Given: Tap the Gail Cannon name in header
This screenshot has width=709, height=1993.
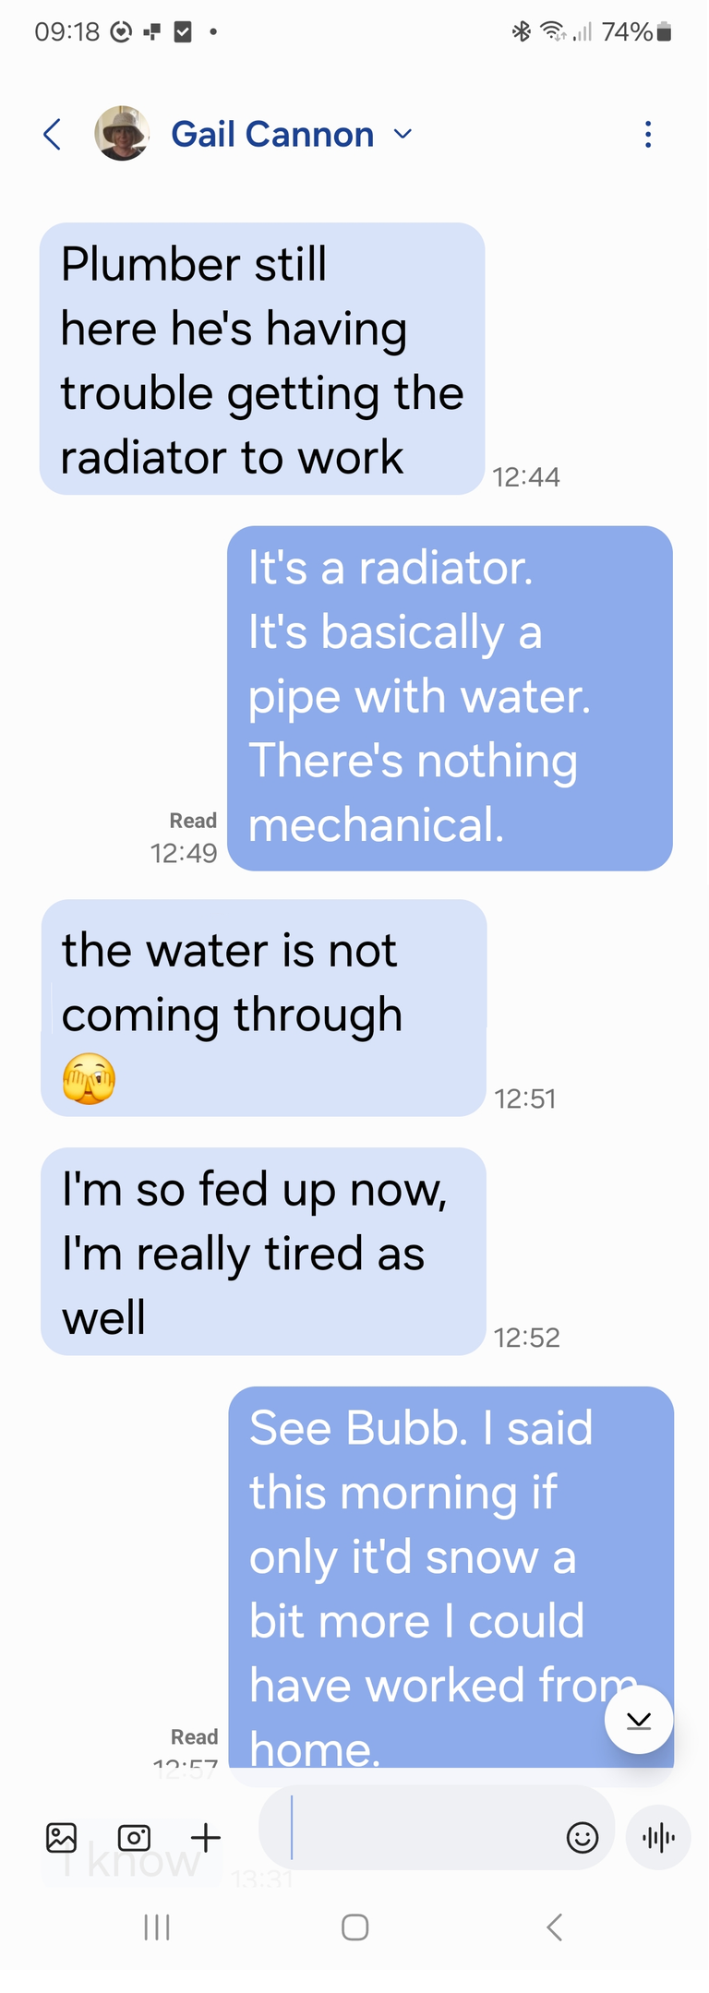Looking at the screenshot, I should (x=272, y=135).
